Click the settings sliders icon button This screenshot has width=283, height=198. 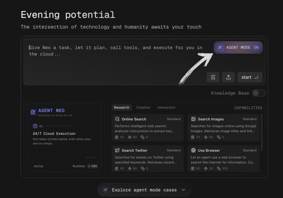pyautogui.click(x=213, y=77)
